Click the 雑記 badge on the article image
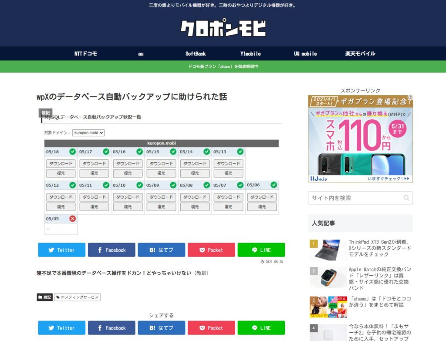 click(45, 113)
